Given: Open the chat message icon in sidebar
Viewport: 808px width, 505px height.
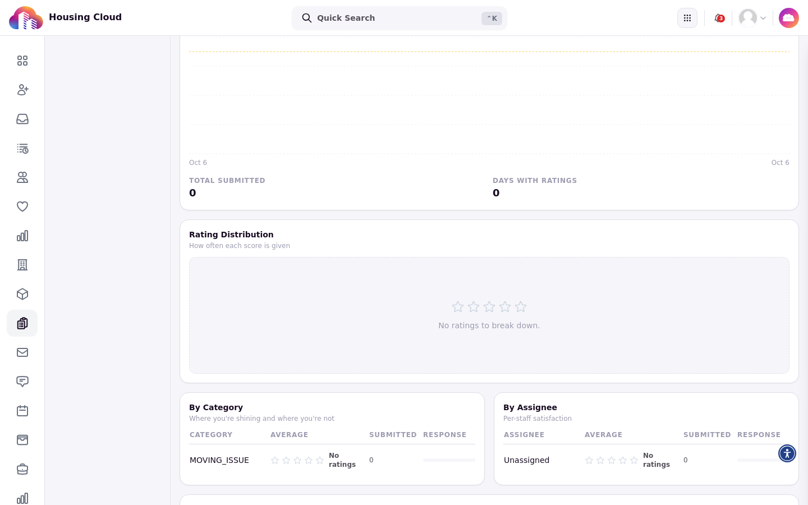Looking at the screenshot, I should pos(22,382).
